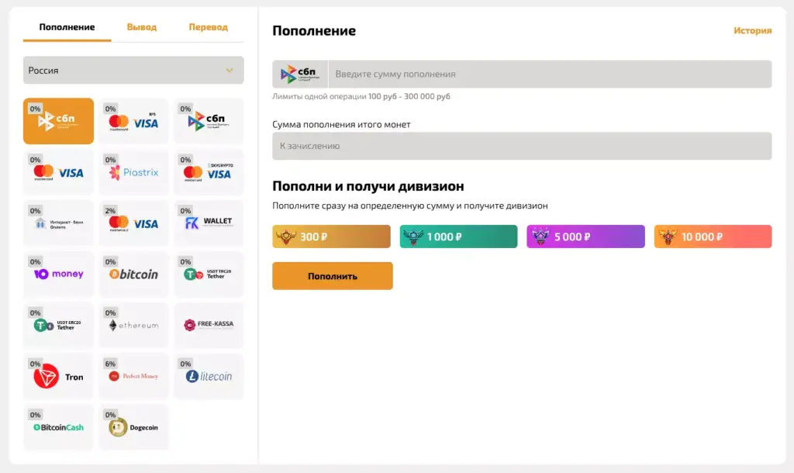Select the Litecoin payment option
This screenshot has width=794, height=473.
point(208,375)
